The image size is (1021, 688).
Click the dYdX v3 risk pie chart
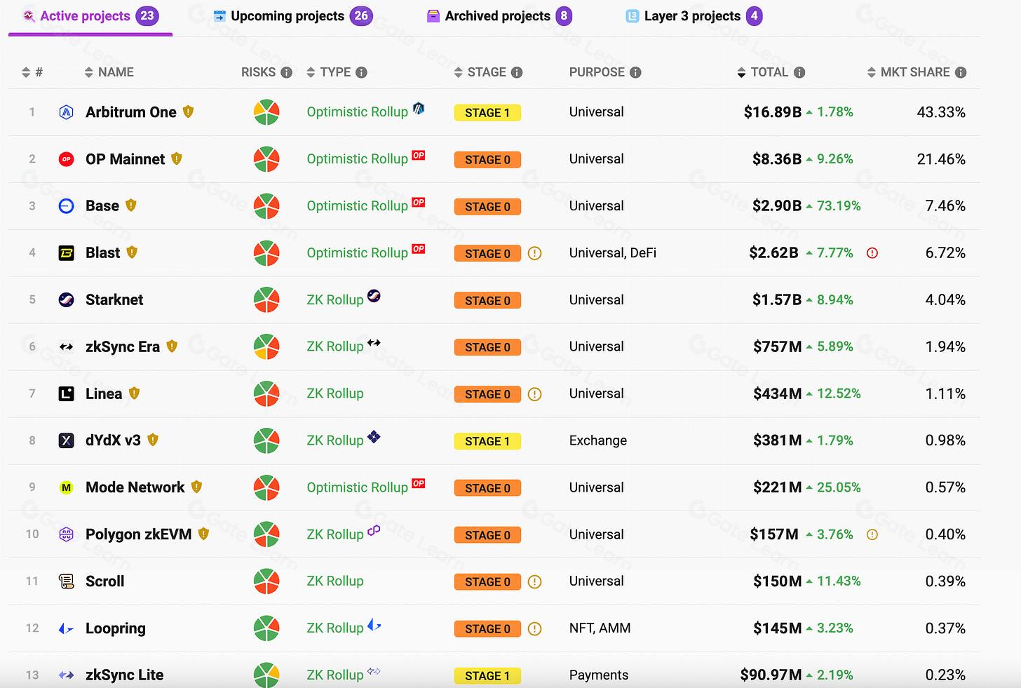(266, 441)
